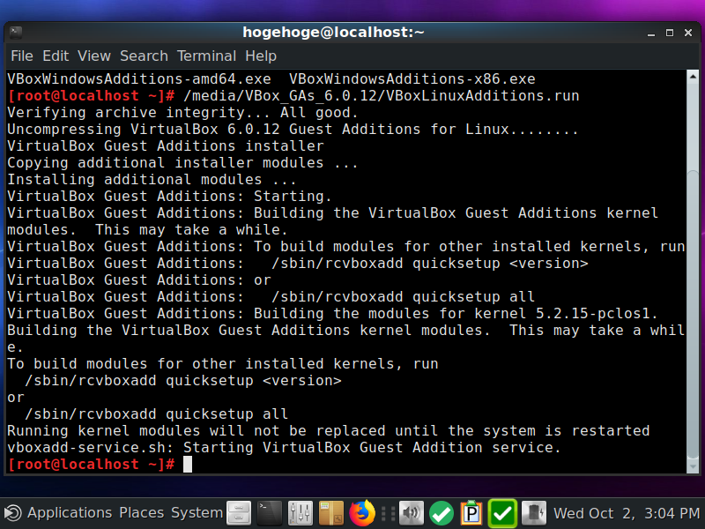The width and height of the screenshot is (705, 529).
Task: Click the line 'VirtualBox Guest Additions: or'
Action: click(139, 280)
